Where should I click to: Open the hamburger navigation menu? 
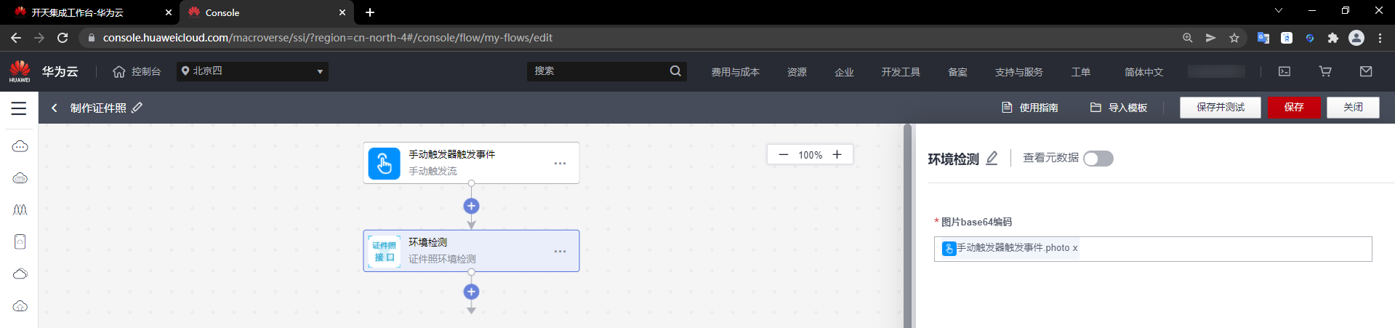coord(19,108)
